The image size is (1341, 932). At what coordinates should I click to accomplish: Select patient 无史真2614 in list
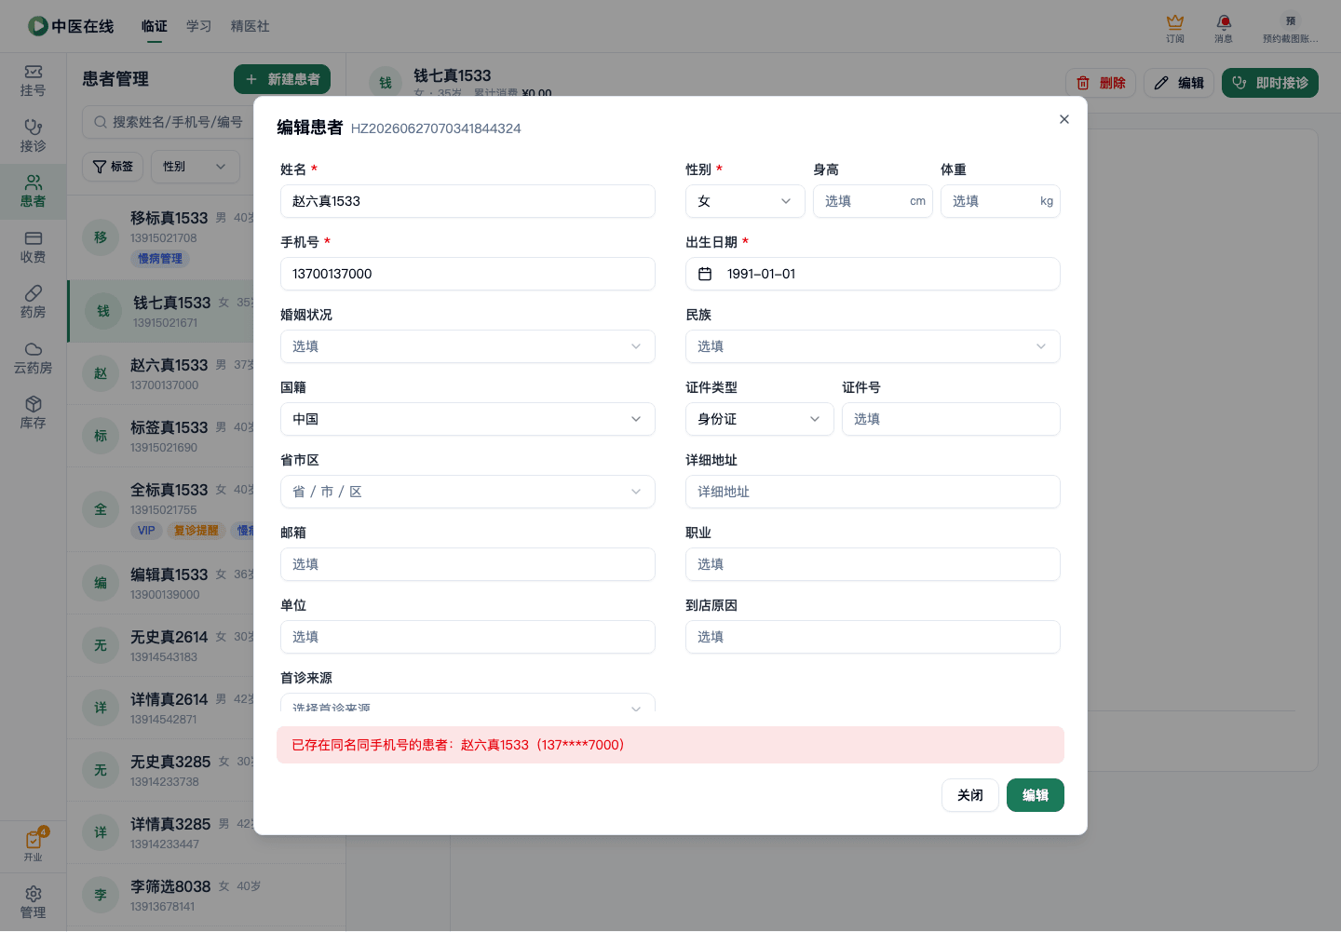160,645
